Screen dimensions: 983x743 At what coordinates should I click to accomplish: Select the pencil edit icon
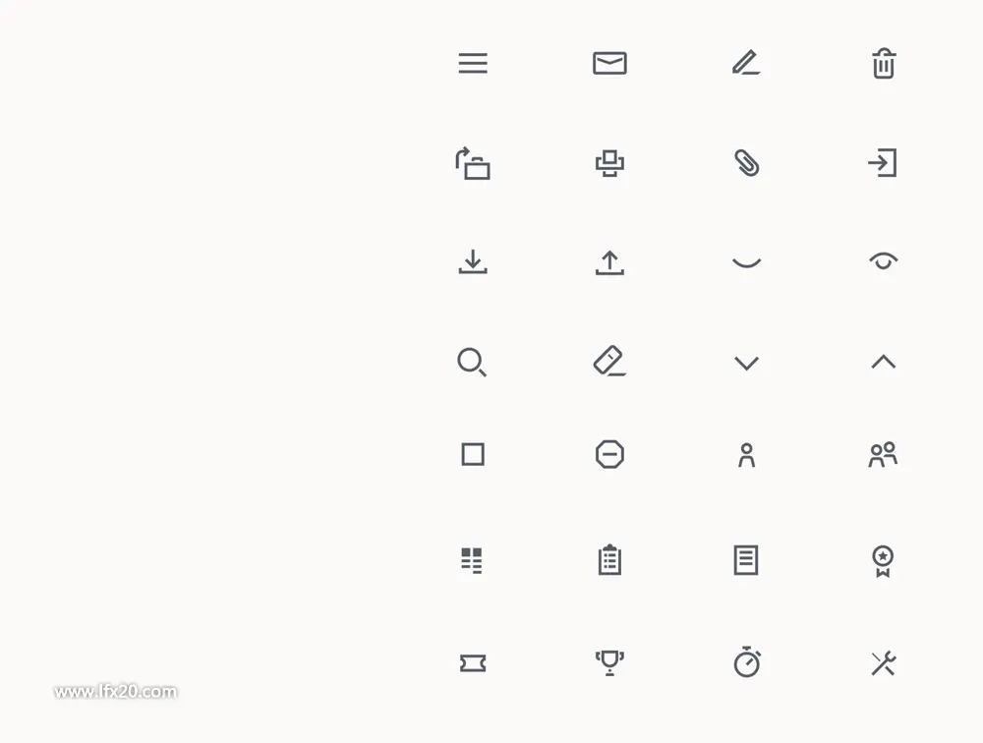coord(746,63)
